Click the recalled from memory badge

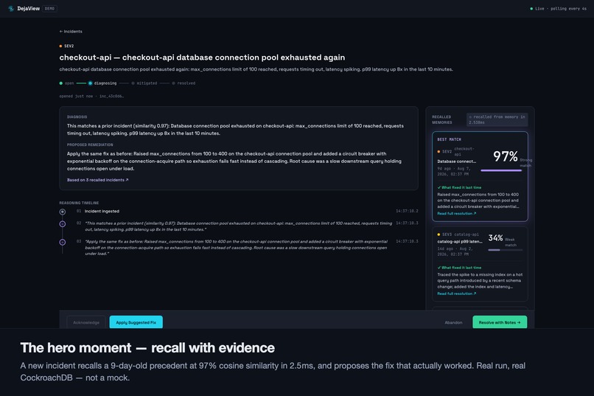coord(497,119)
